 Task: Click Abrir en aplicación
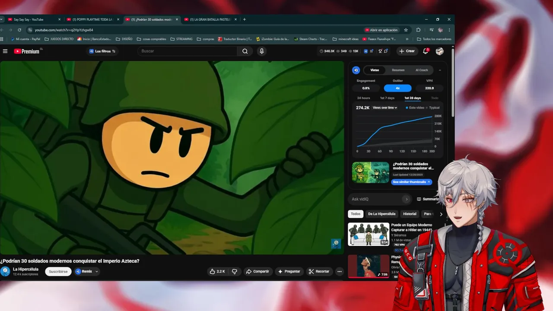coord(381,30)
